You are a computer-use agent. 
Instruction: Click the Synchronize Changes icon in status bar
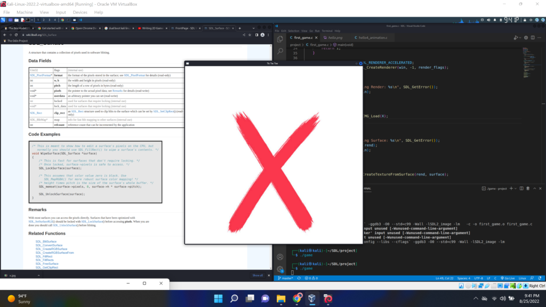pos(299,278)
